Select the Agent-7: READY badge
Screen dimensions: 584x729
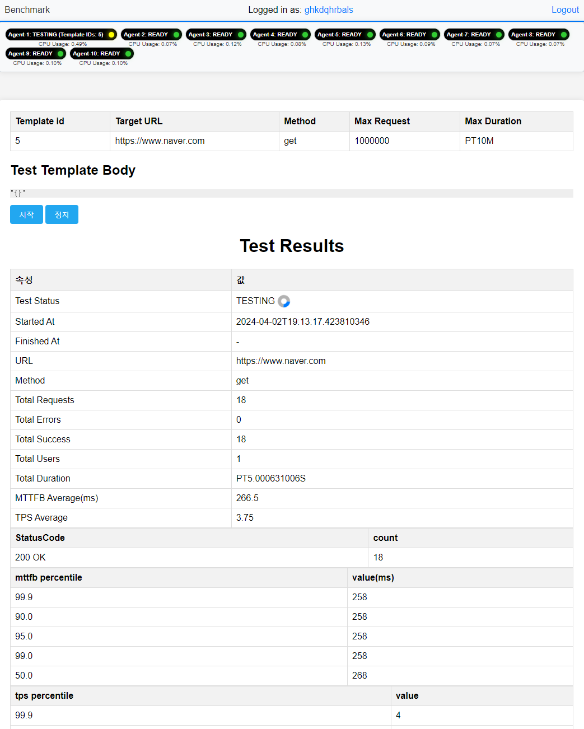click(x=474, y=35)
